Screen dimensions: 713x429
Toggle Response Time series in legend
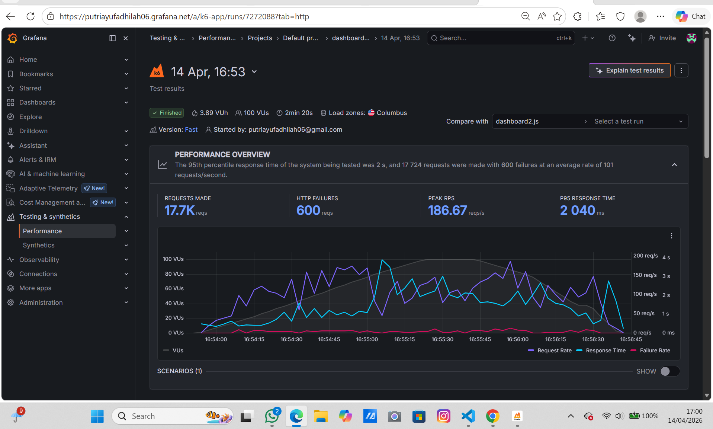(606, 350)
